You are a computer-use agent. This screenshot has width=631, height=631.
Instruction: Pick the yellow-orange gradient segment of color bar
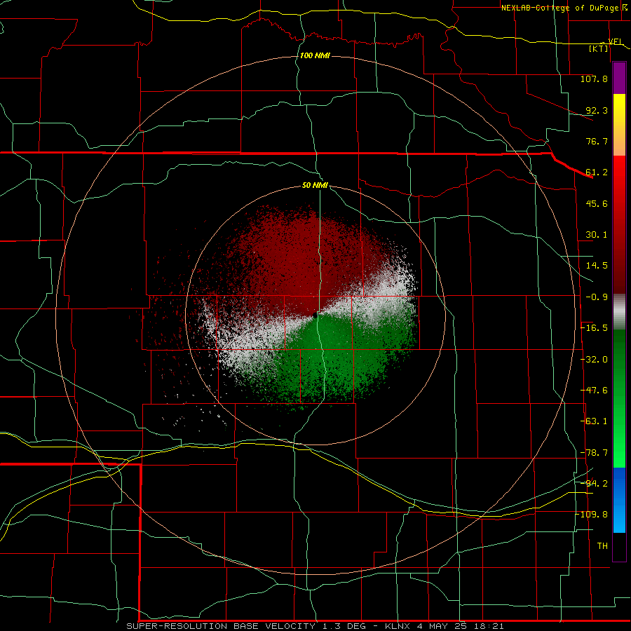coord(619,125)
